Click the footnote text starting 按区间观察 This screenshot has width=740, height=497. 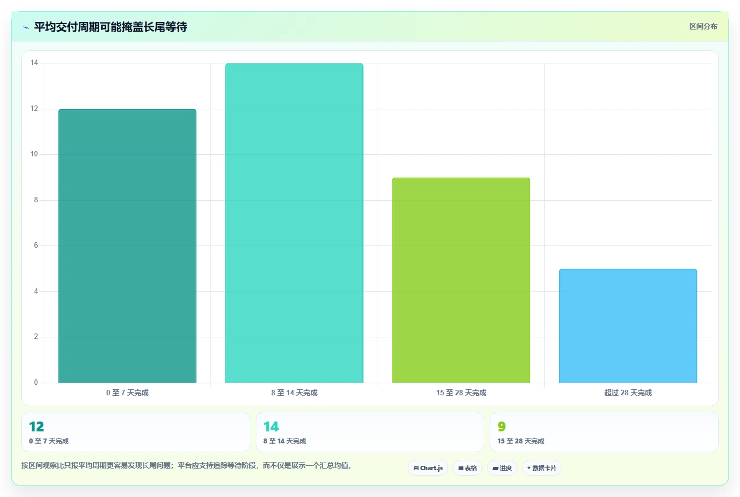188,466
